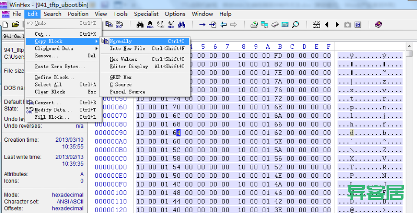Choose Modify Data menu entry
The width and height of the screenshot is (417, 213).
[x=63, y=110]
